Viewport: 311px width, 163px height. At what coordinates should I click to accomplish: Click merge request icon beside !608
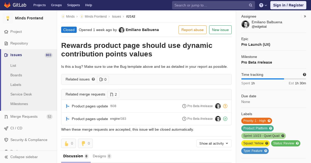(67, 106)
